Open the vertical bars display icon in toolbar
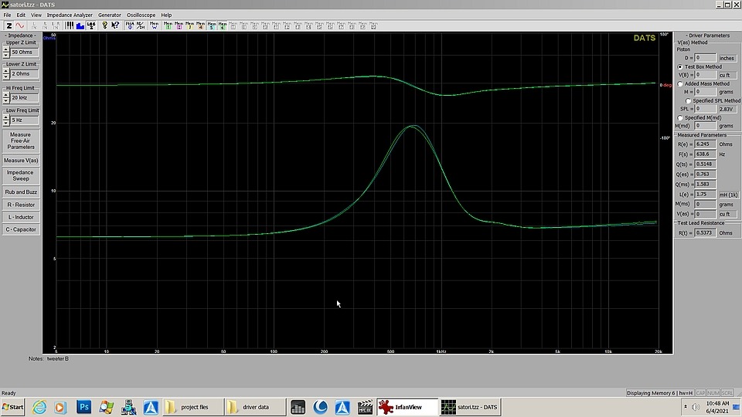Viewport: 742px width, 417px height. (x=70, y=25)
